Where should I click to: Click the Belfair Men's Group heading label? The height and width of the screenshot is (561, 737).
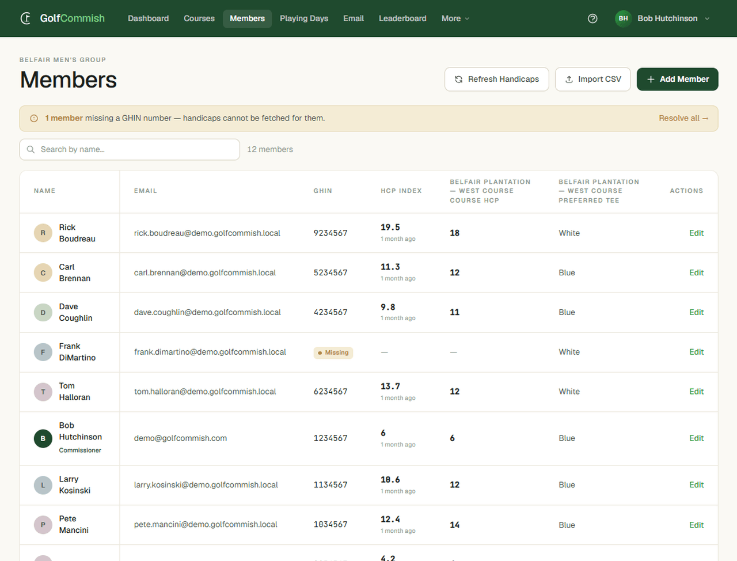63,60
